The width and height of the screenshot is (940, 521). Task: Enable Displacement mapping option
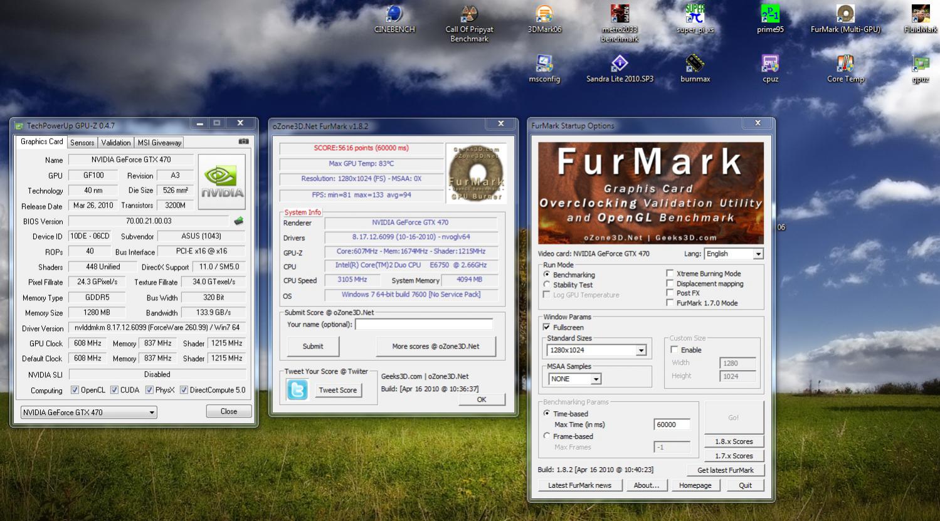point(670,283)
